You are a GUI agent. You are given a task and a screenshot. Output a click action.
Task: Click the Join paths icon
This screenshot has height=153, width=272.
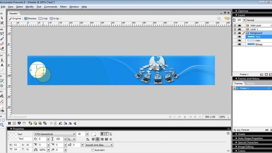(x=19, y=123)
